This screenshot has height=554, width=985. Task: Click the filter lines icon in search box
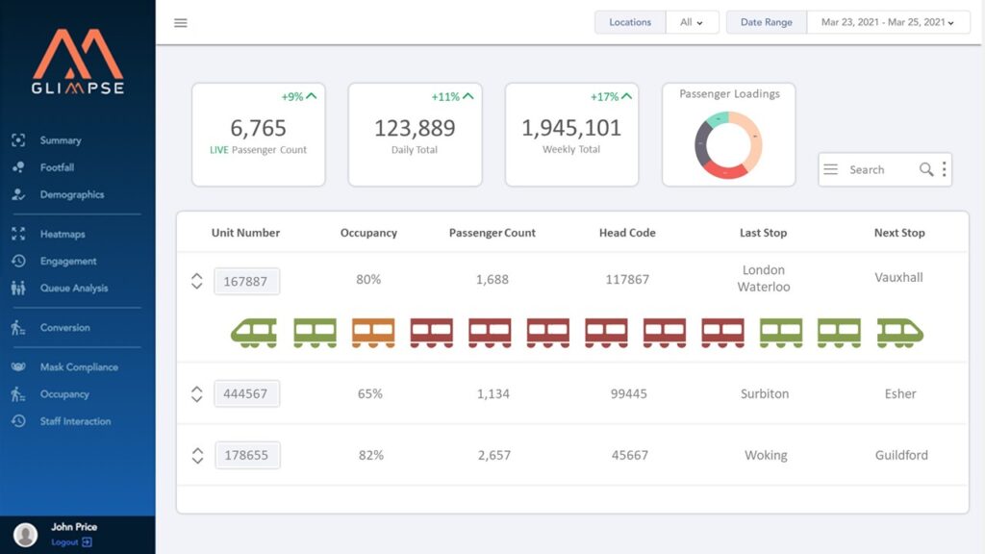(831, 169)
